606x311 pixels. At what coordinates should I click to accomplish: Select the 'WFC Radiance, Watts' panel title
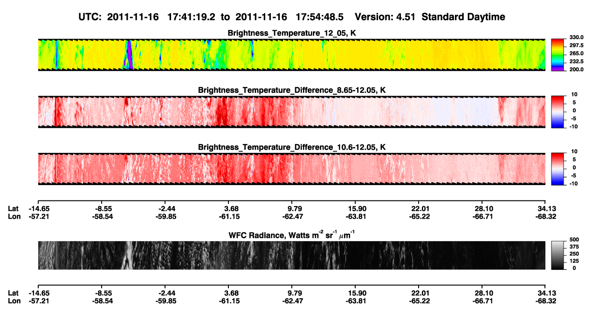[x=291, y=235]
